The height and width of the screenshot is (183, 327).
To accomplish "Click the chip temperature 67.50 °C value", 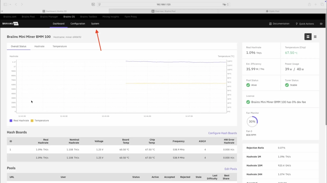I will 291,53.
